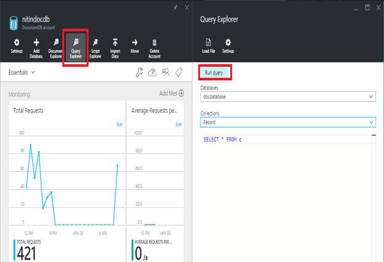This screenshot has height=262, width=384.
Task: Open Script Explorer
Action: tap(95, 48)
